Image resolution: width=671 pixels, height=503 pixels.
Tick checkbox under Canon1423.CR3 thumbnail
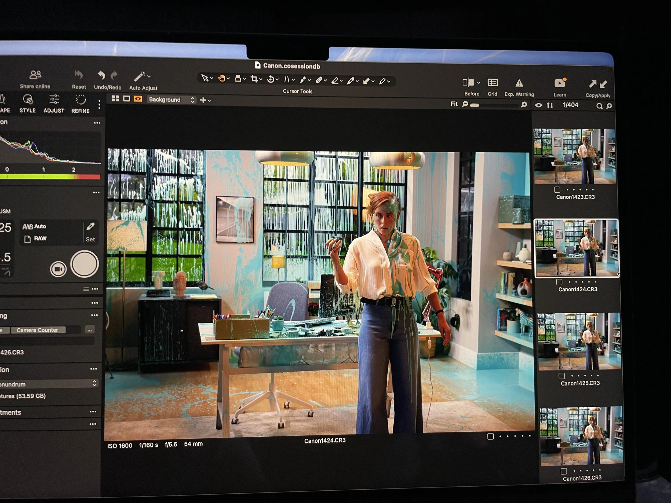point(557,190)
